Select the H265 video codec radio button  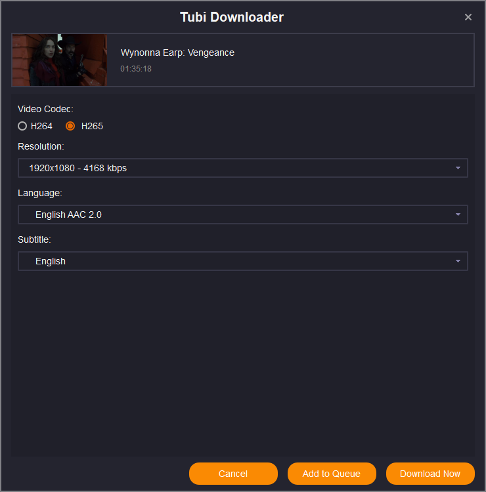tap(70, 126)
